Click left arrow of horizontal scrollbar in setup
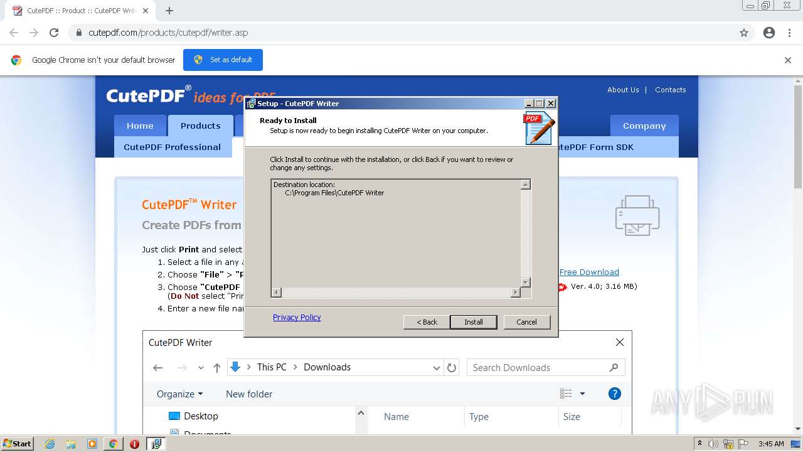The width and height of the screenshot is (803, 452). tap(277, 293)
